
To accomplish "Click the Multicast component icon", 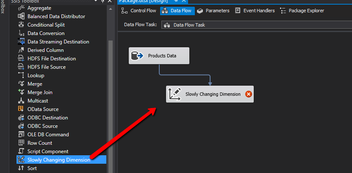I will pyautogui.click(x=21, y=101).
